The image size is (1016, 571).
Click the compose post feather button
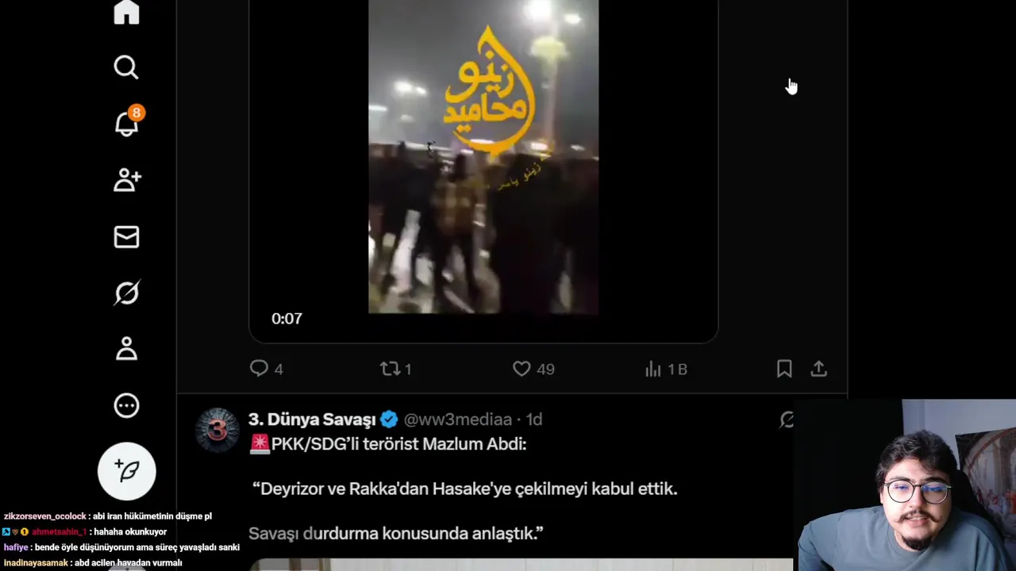click(x=127, y=471)
